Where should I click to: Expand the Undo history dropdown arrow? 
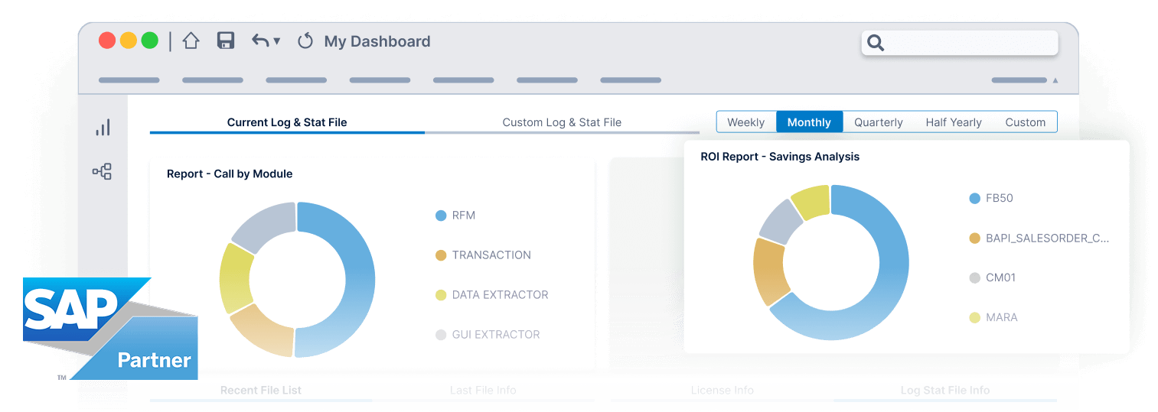pyautogui.click(x=277, y=41)
